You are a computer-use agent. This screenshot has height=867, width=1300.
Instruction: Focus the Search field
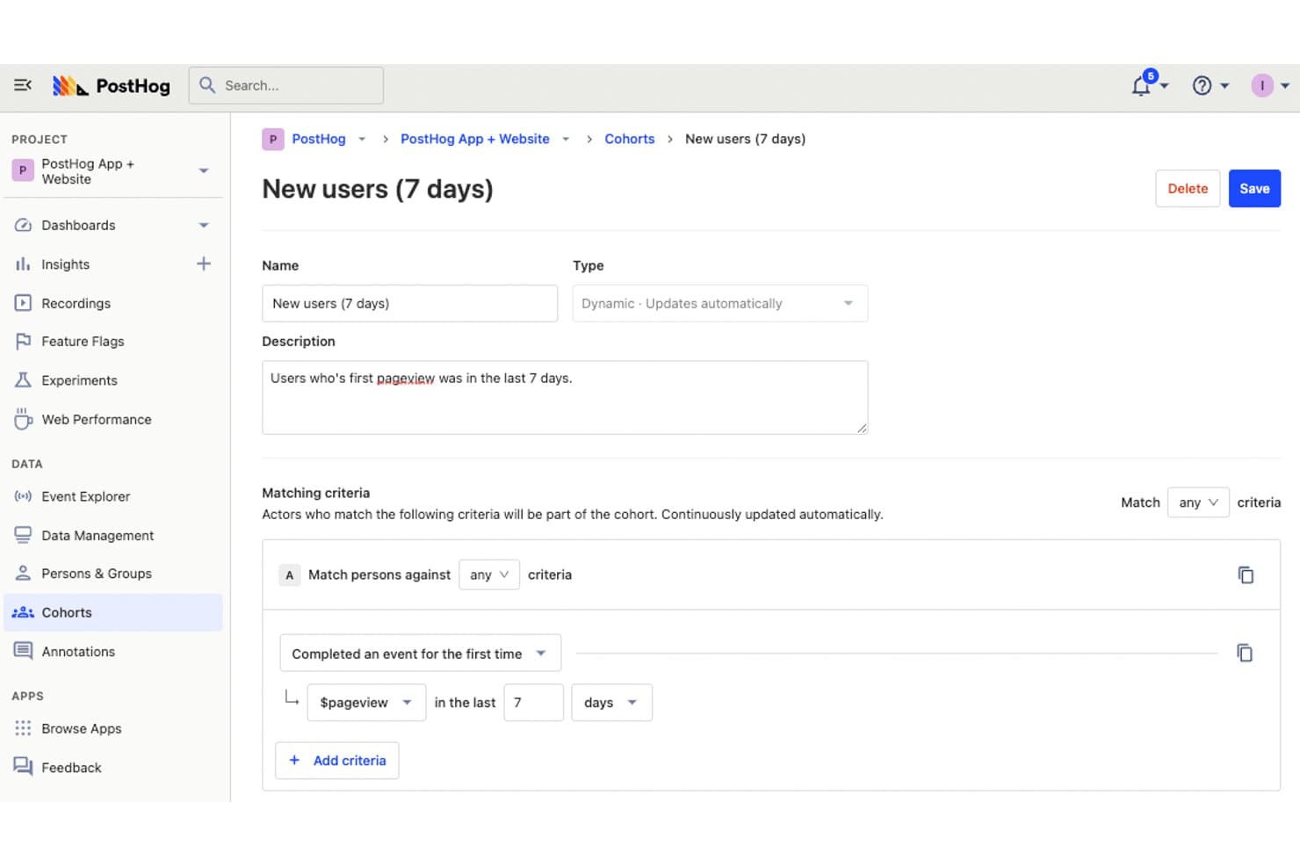(x=286, y=85)
